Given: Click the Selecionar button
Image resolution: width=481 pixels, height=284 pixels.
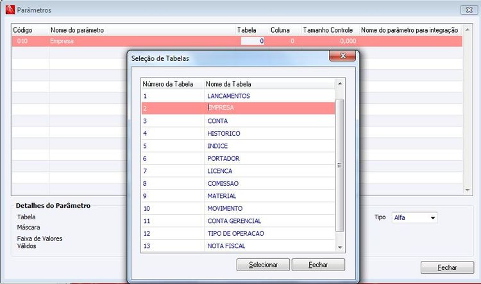Looking at the screenshot, I should [263, 265].
